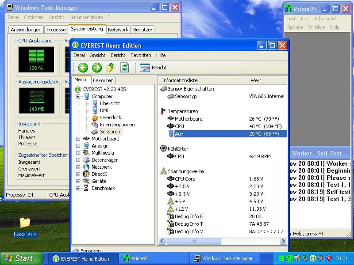Expand the DirectX tree node
354x265 pixels.
pos(78,174)
